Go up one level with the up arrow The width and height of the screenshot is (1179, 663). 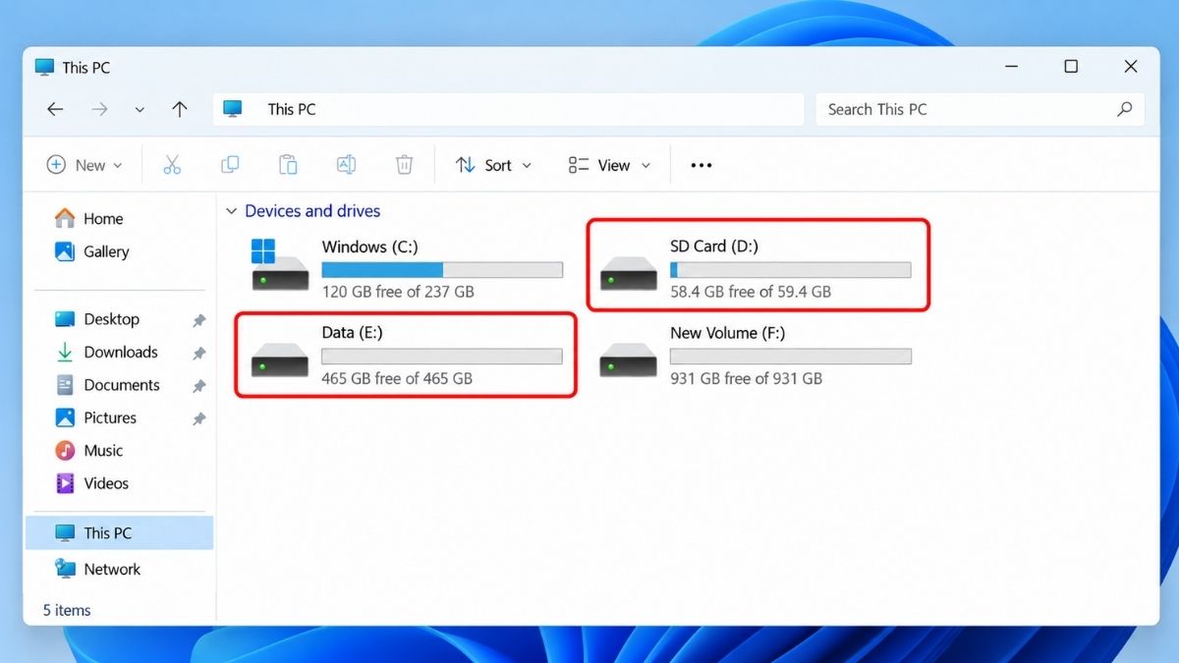(179, 109)
